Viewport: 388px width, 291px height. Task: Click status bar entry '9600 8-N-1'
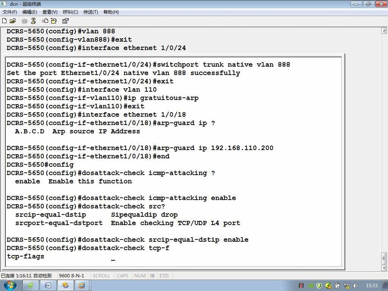pyautogui.click(x=72, y=276)
